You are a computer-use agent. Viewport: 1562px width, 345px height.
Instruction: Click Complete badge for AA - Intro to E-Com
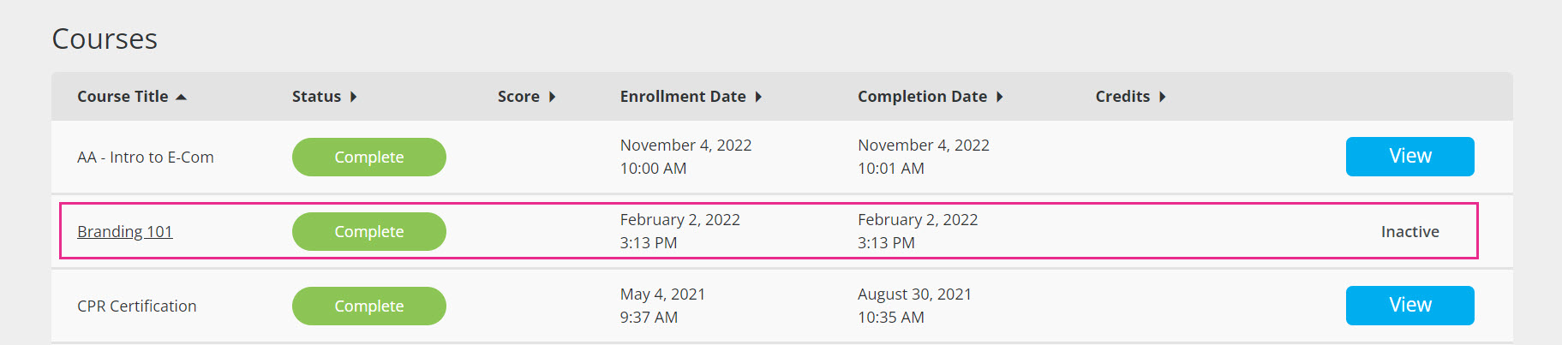coord(369,158)
